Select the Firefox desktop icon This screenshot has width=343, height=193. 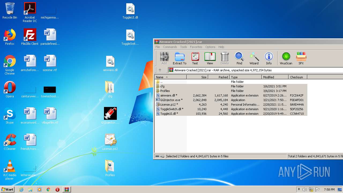click(10, 37)
